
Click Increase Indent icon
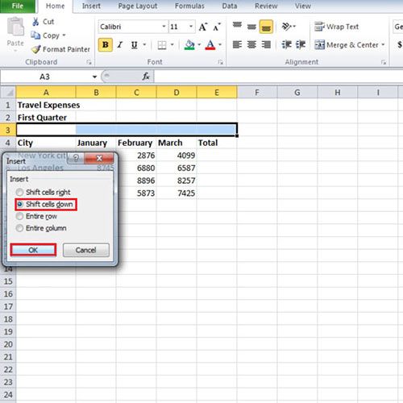pos(301,44)
